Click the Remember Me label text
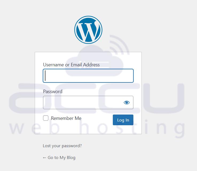Screen dimensions: 197x171 tap(66, 118)
